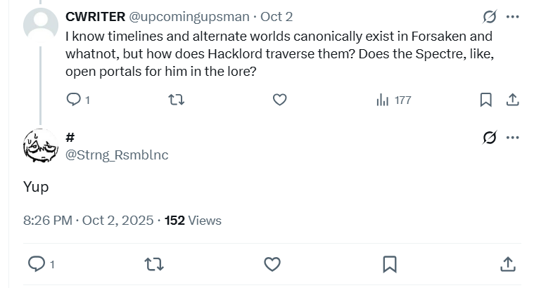Like CWRITER's tweet about Forsaken

[279, 100]
